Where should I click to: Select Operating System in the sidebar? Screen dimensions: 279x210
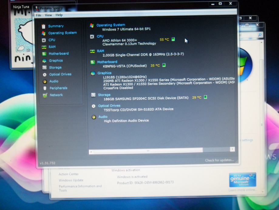click(x=63, y=33)
